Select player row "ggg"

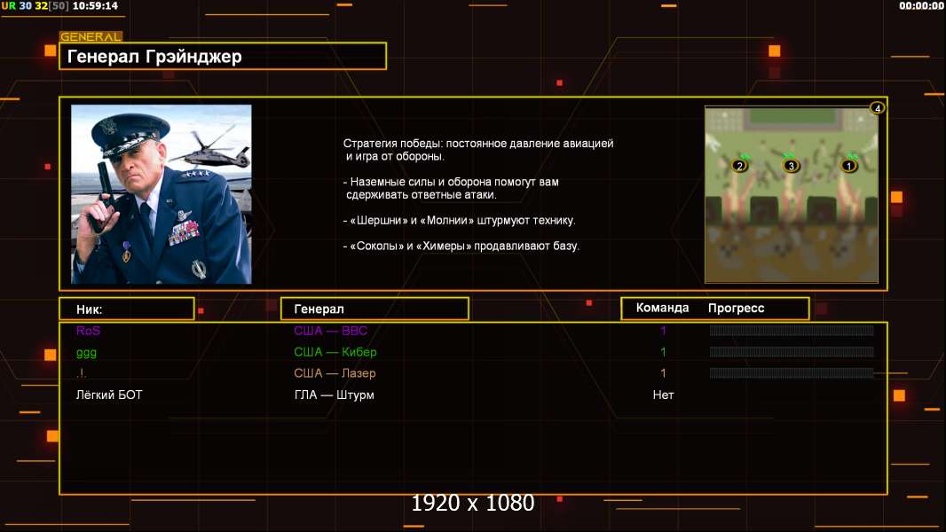point(473,352)
